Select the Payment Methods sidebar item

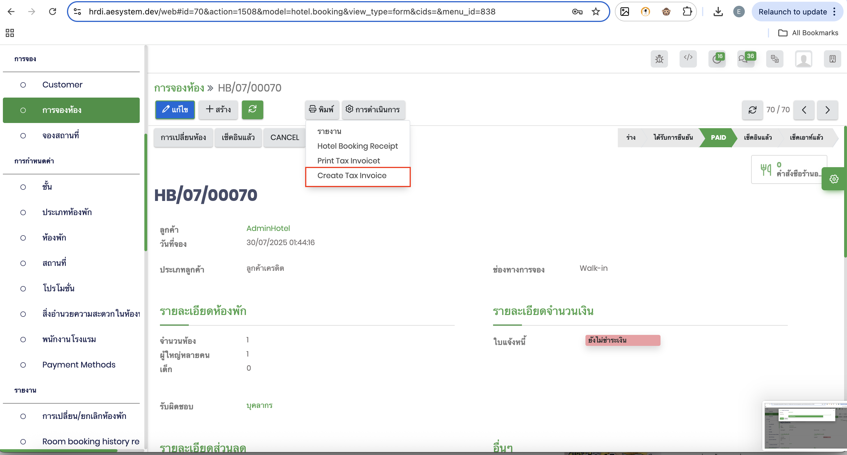click(79, 365)
